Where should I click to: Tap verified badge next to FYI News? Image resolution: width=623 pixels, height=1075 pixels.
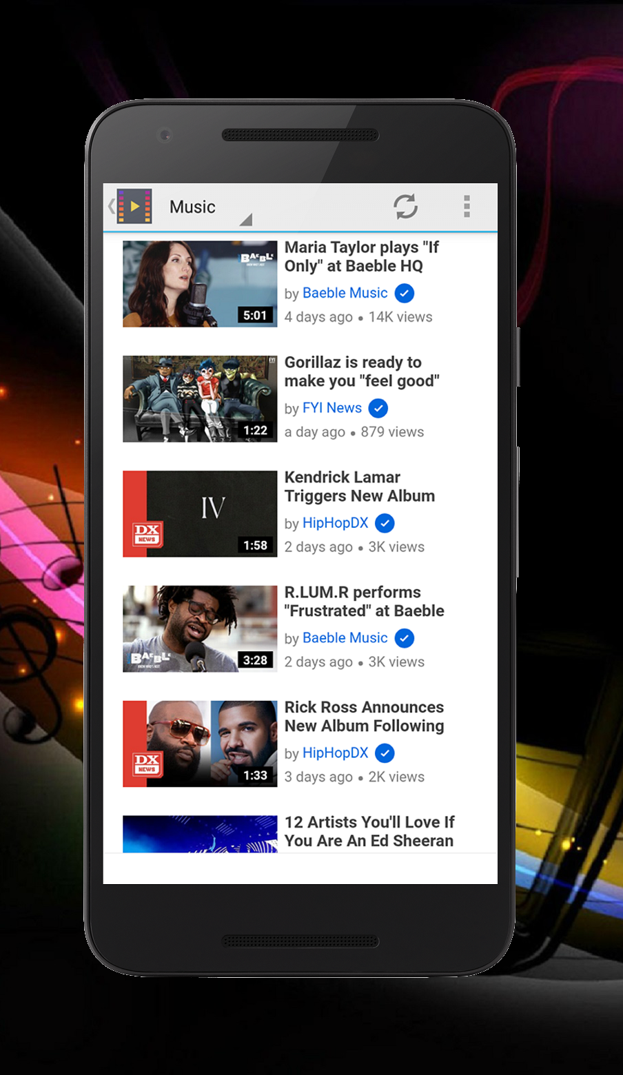click(x=378, y=409)
